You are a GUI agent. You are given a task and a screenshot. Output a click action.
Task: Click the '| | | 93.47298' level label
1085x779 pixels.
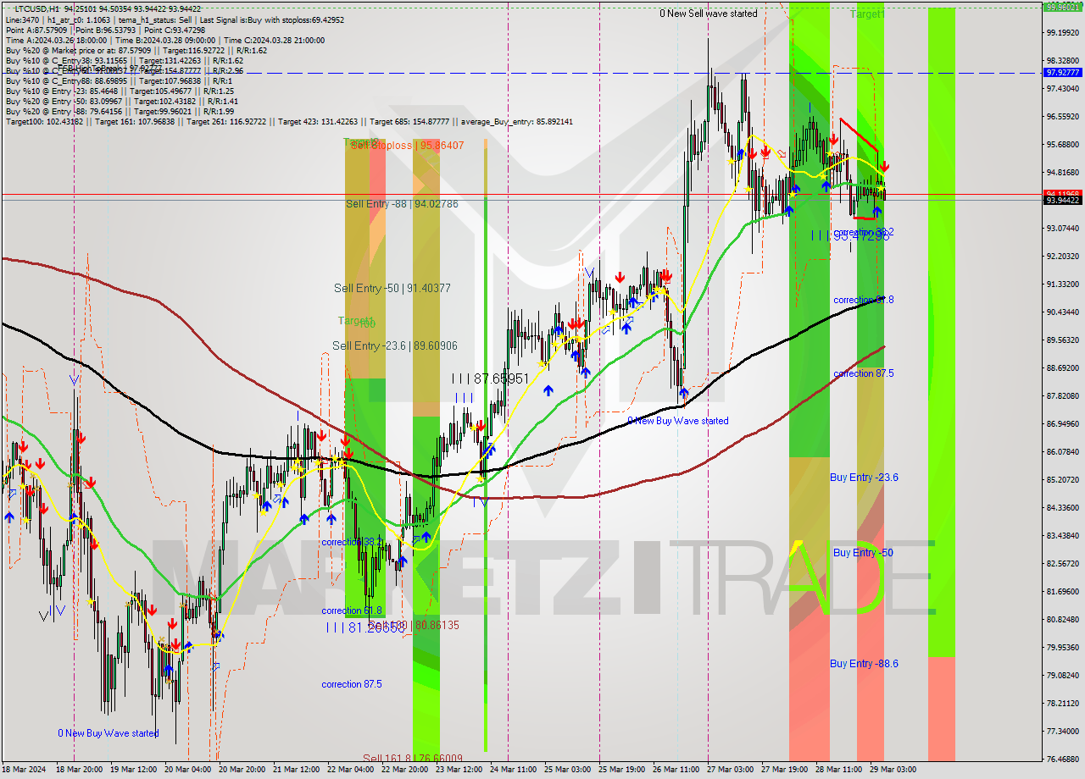(850, 236)
